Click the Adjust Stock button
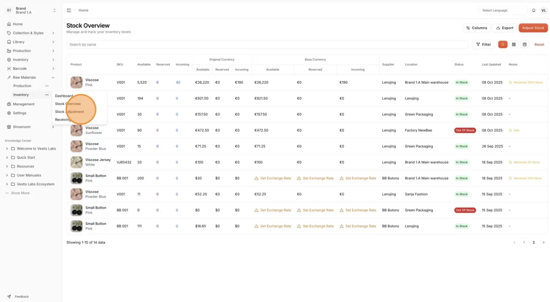 pyautogui.click(x=533, y=28)
